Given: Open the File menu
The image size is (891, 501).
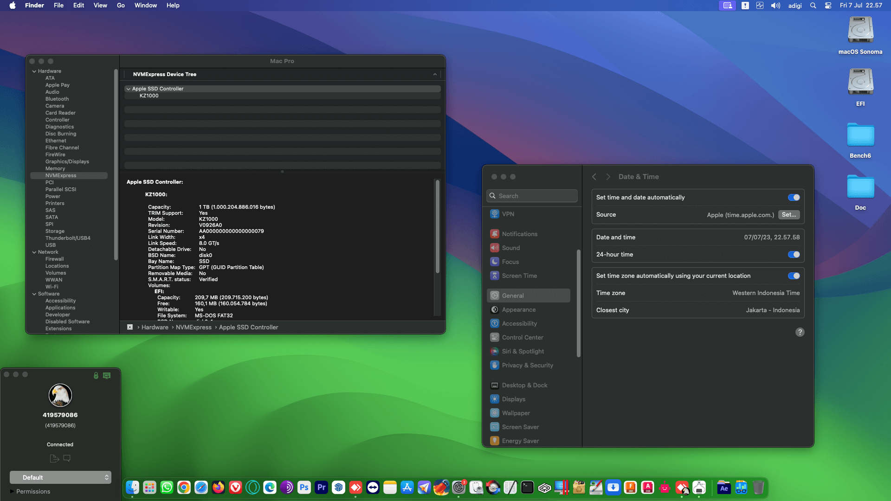Looking at the screenshot, I should coord(58,6).
